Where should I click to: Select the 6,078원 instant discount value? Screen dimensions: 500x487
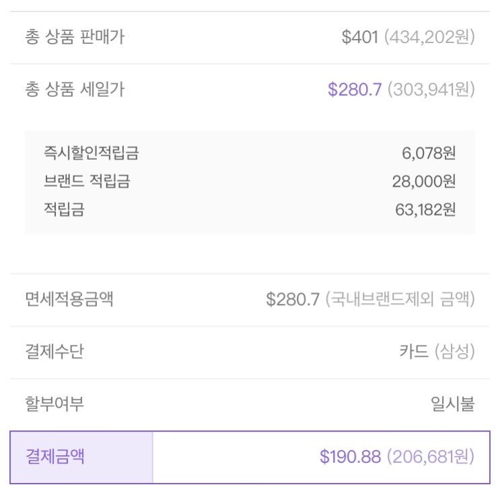(429, 154)
